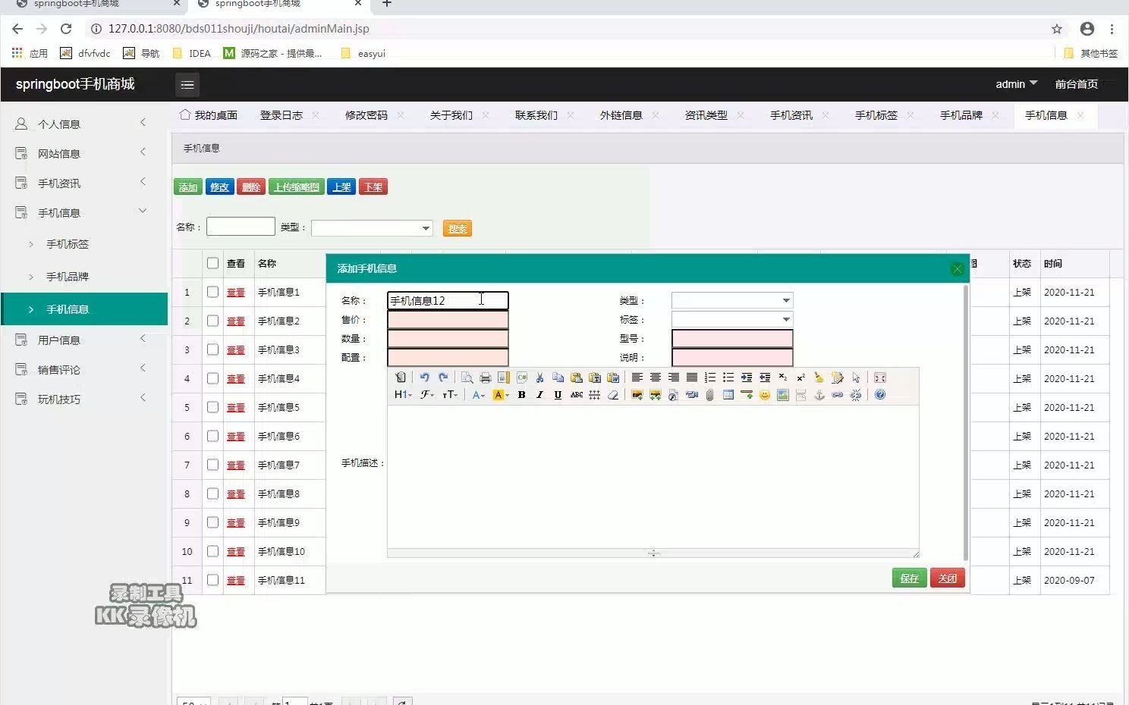
Task: Apply strikethrough formatting in editor
Action: (576, 395)
